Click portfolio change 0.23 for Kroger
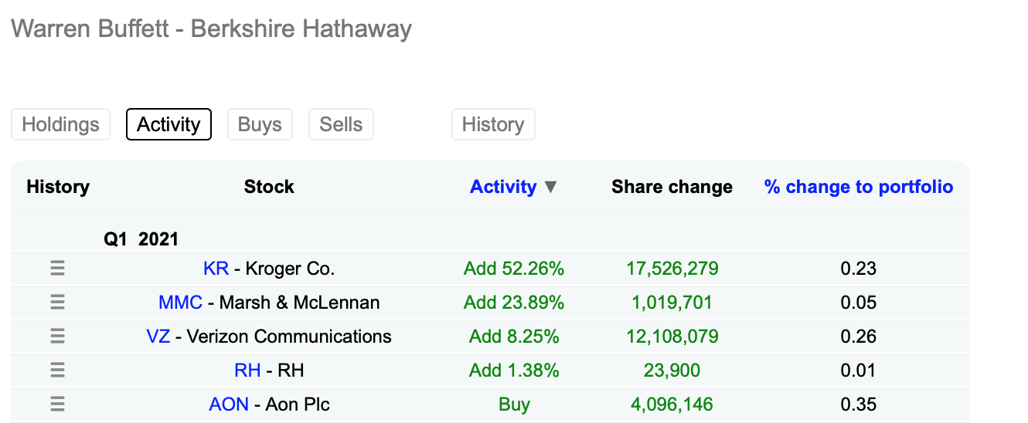1028x423 pixels. tap(859, 269)
